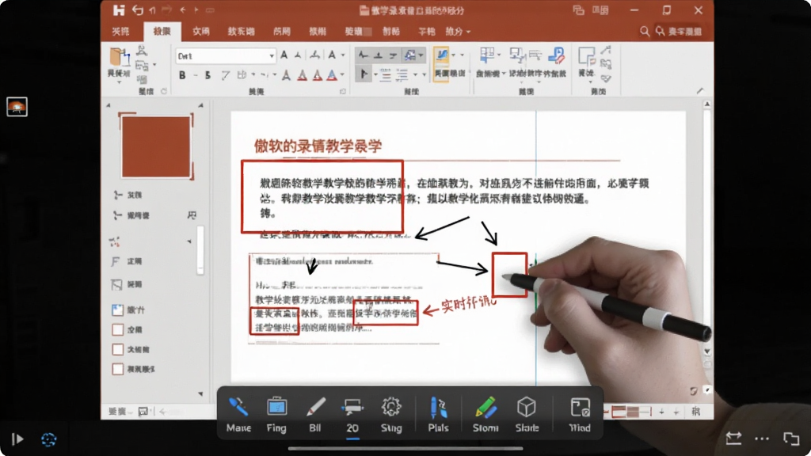811x456 pixels.
Task: Click the search magnifier icon in the tab row
Action: (x=645, y=32)
